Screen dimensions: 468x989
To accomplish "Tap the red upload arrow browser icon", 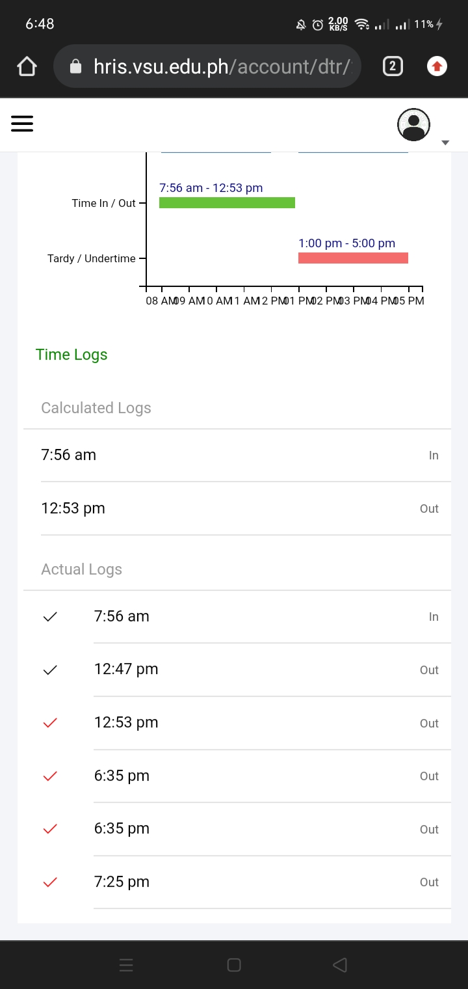I will pos(437,66).
